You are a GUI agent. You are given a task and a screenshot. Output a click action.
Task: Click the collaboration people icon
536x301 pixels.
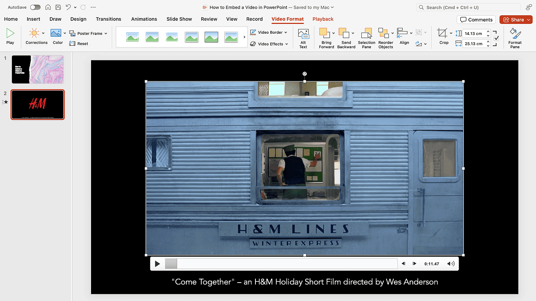click(529, 7)
